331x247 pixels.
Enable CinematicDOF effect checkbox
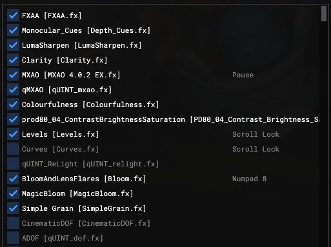(13, 223)
